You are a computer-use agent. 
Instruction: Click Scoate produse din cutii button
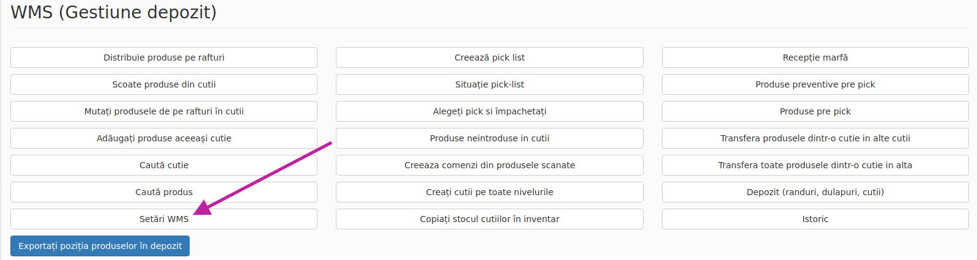tap(164, 84)
